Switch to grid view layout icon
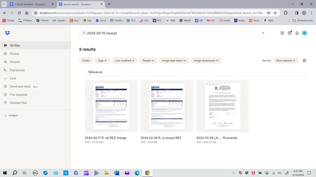Viewport: 316px width, 177px height. (304, 61)
